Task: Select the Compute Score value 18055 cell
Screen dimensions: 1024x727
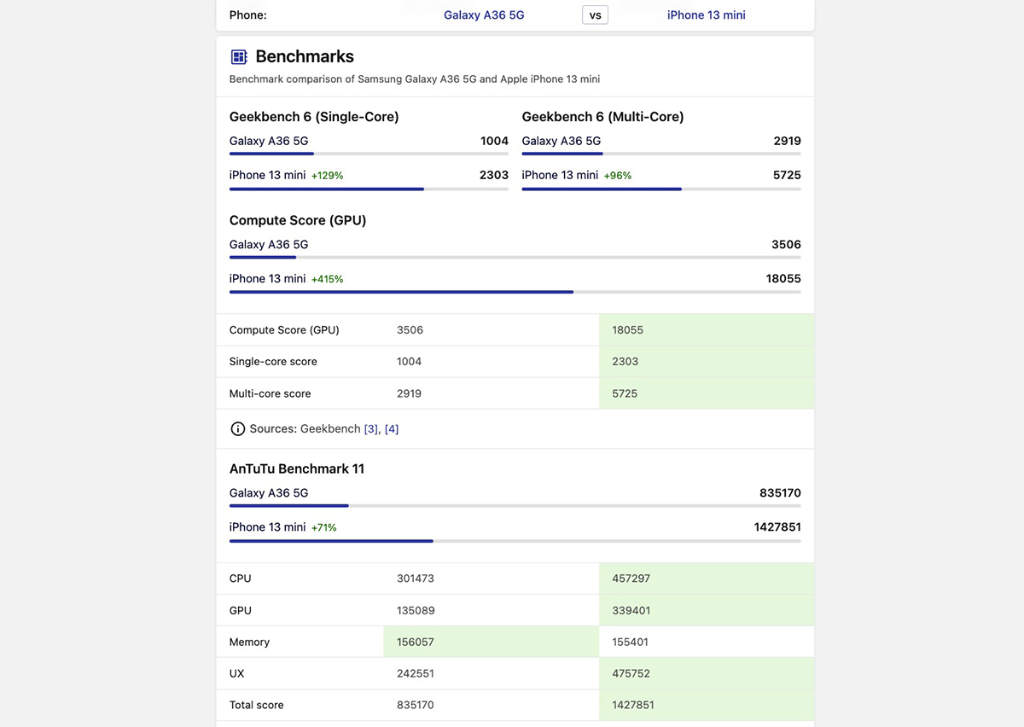Action: click(x=627, y=330)
